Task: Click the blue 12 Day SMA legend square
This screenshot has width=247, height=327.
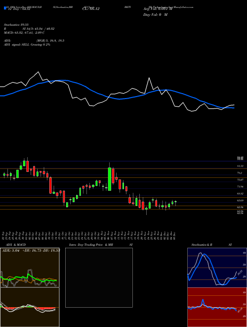Action: click(5, 8)
